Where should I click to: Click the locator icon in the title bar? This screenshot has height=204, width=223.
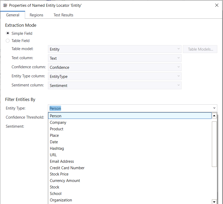click(x=5, y=5)
